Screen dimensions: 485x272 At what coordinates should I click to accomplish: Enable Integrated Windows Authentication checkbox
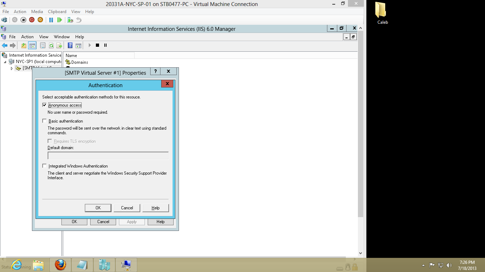(44, 166)
